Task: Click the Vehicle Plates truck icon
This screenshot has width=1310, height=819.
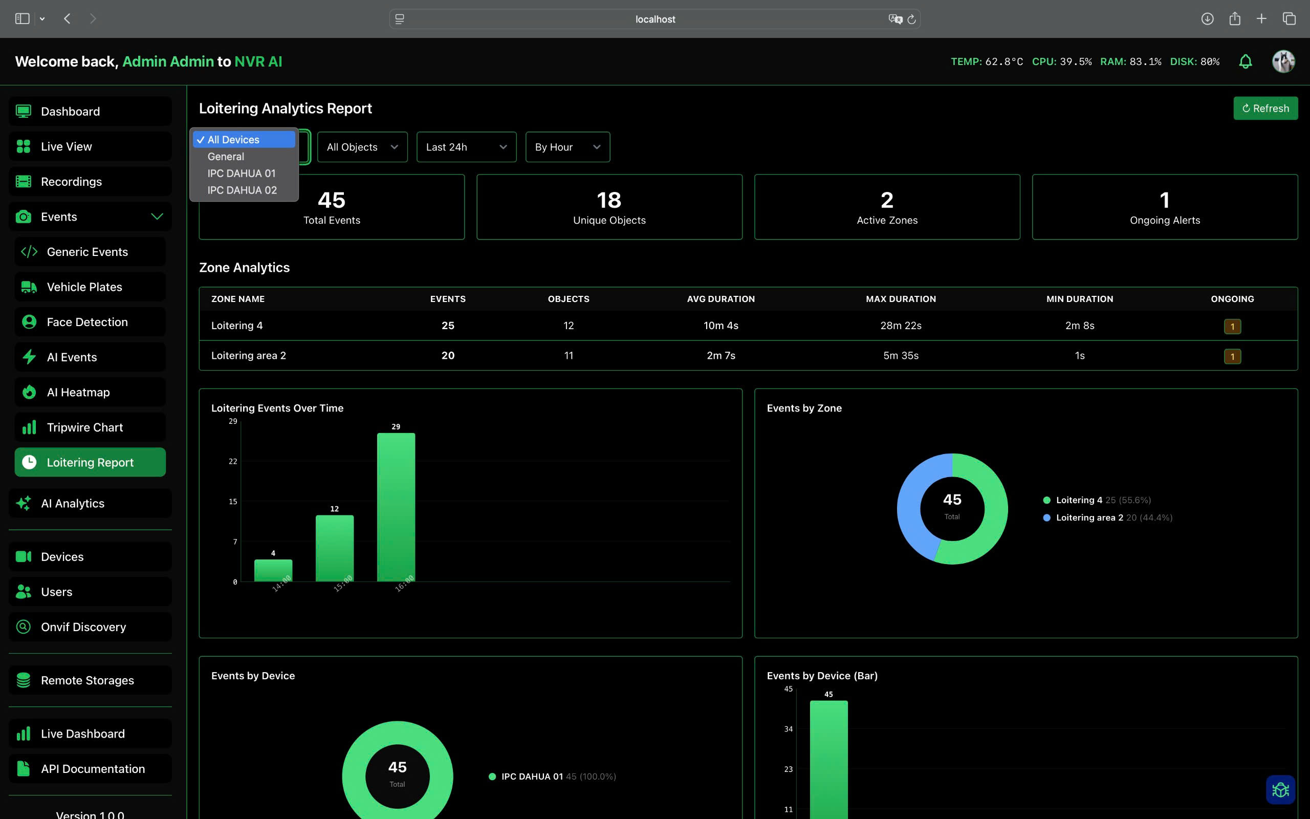Action: tap(29, 287)
